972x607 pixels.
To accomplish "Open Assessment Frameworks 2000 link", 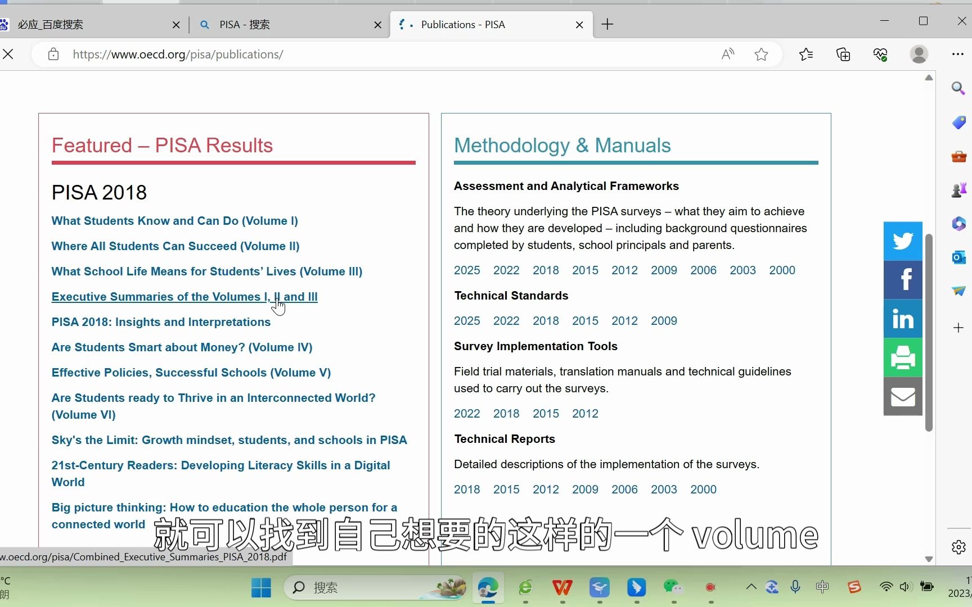I will [x=782, y=270].
